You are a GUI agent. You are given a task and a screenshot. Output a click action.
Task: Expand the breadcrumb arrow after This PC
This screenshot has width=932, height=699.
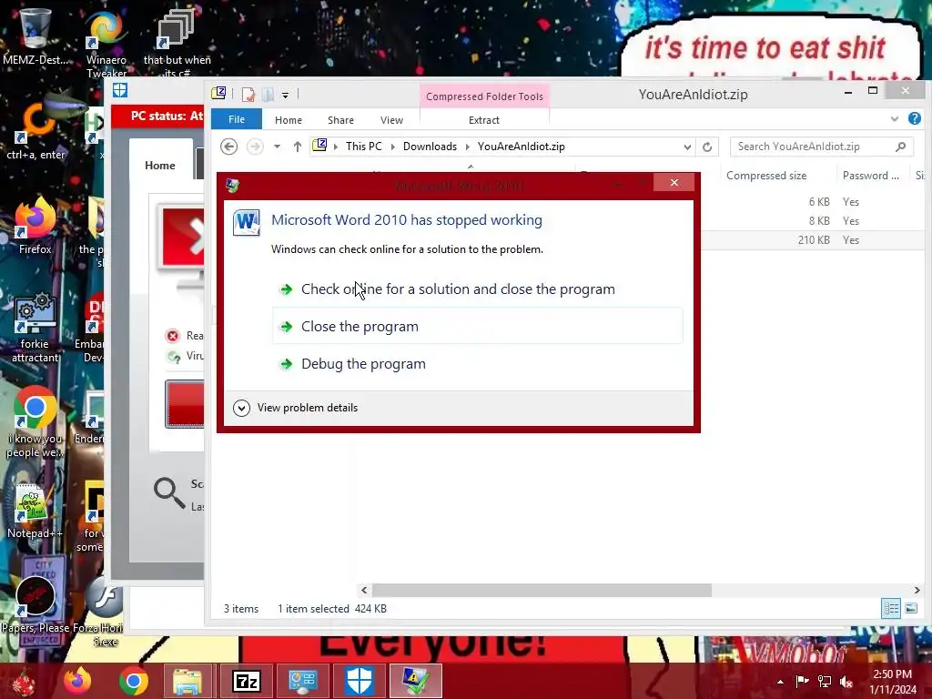tap(393, 147)
